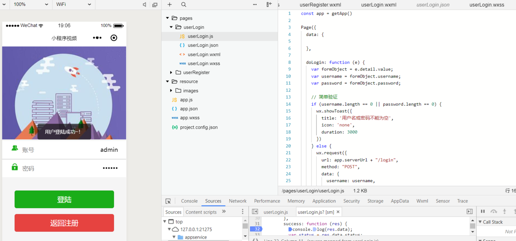The height and width of the screenshot is (241, 516).
Task: Open mini program capsule menu dots
Action: [97, 38]
